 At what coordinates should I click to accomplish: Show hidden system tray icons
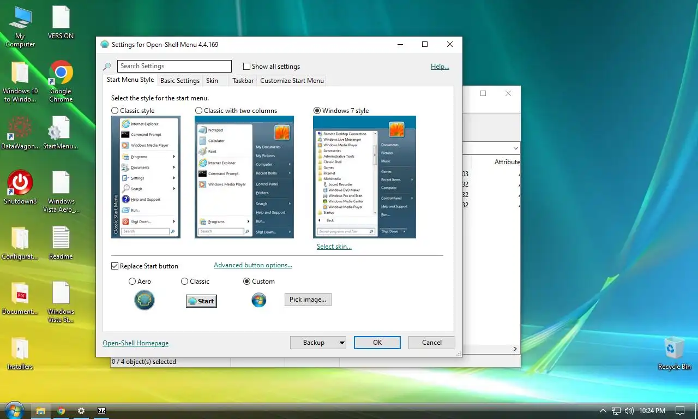click(x=603, y=411)
